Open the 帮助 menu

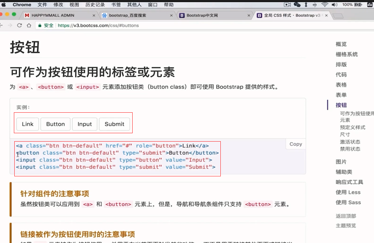(x=169, y=5)
